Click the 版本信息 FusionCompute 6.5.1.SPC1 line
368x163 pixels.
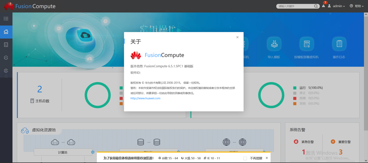pyautogui.click(x=162, y=66)
